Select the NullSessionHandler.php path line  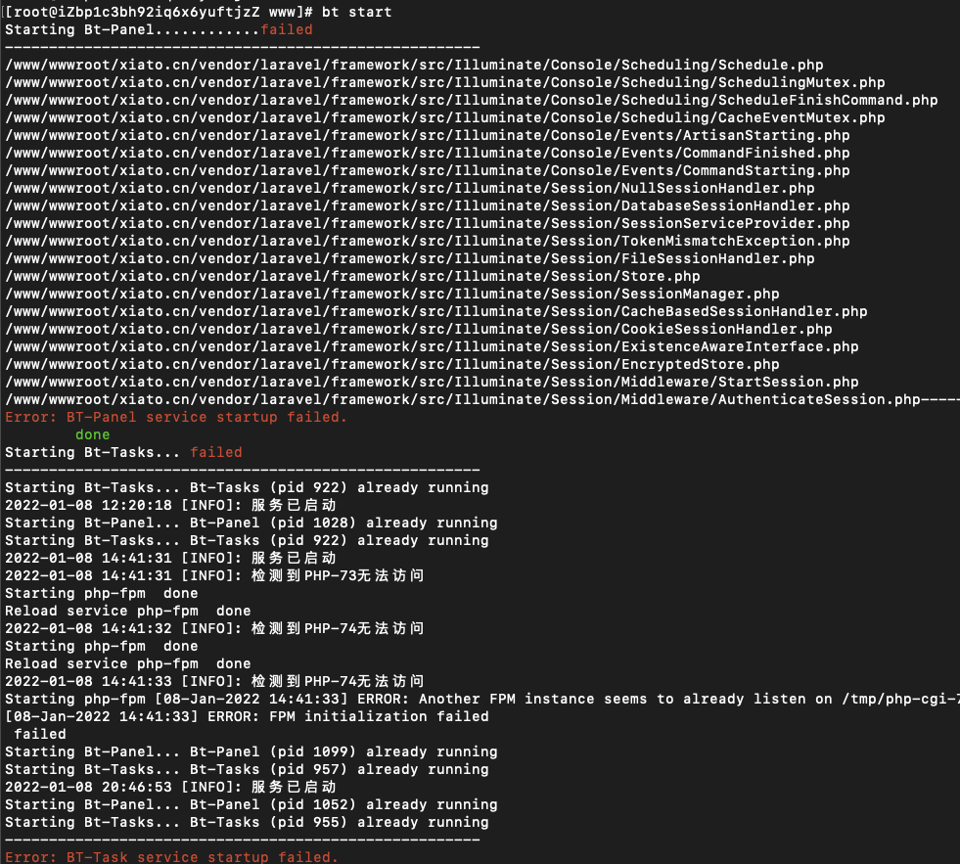[x=410, y=189]
